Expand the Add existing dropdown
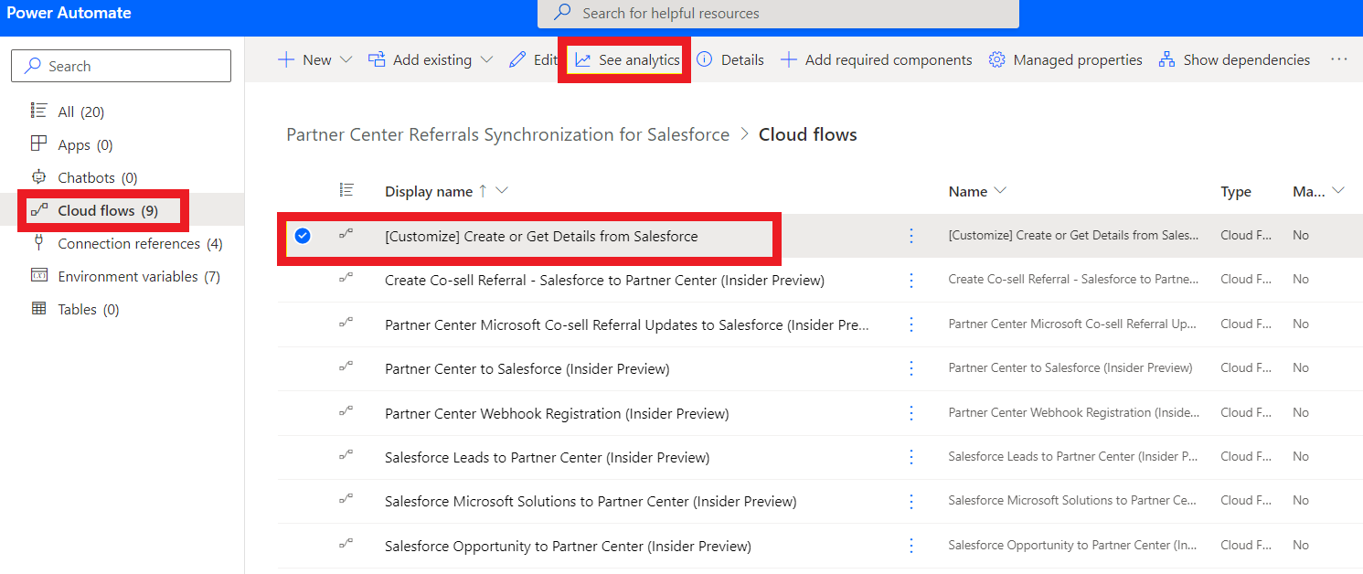 (x=486, y=60)
